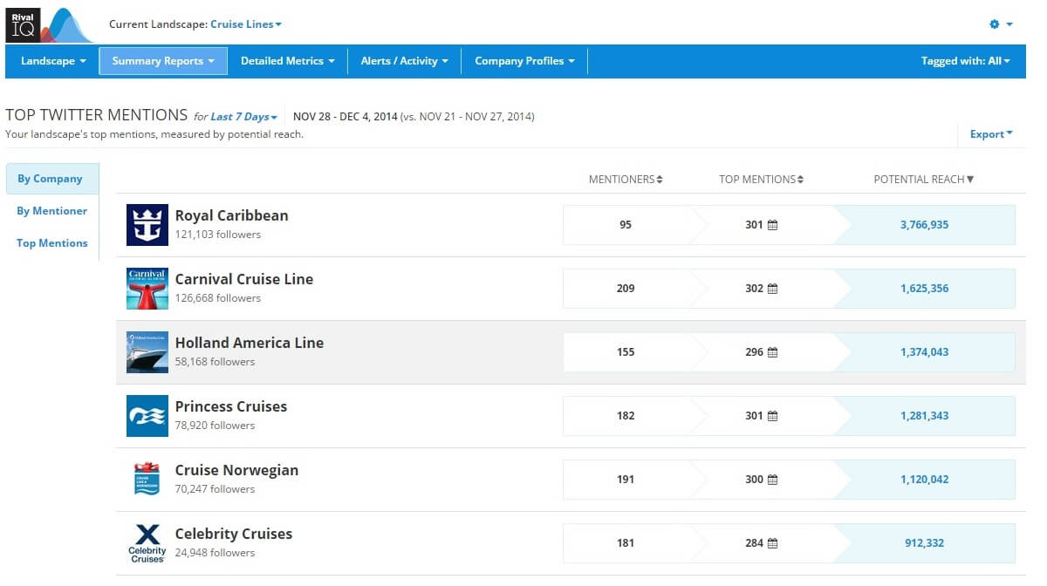Open the Export dropdown

pos(991,134)
